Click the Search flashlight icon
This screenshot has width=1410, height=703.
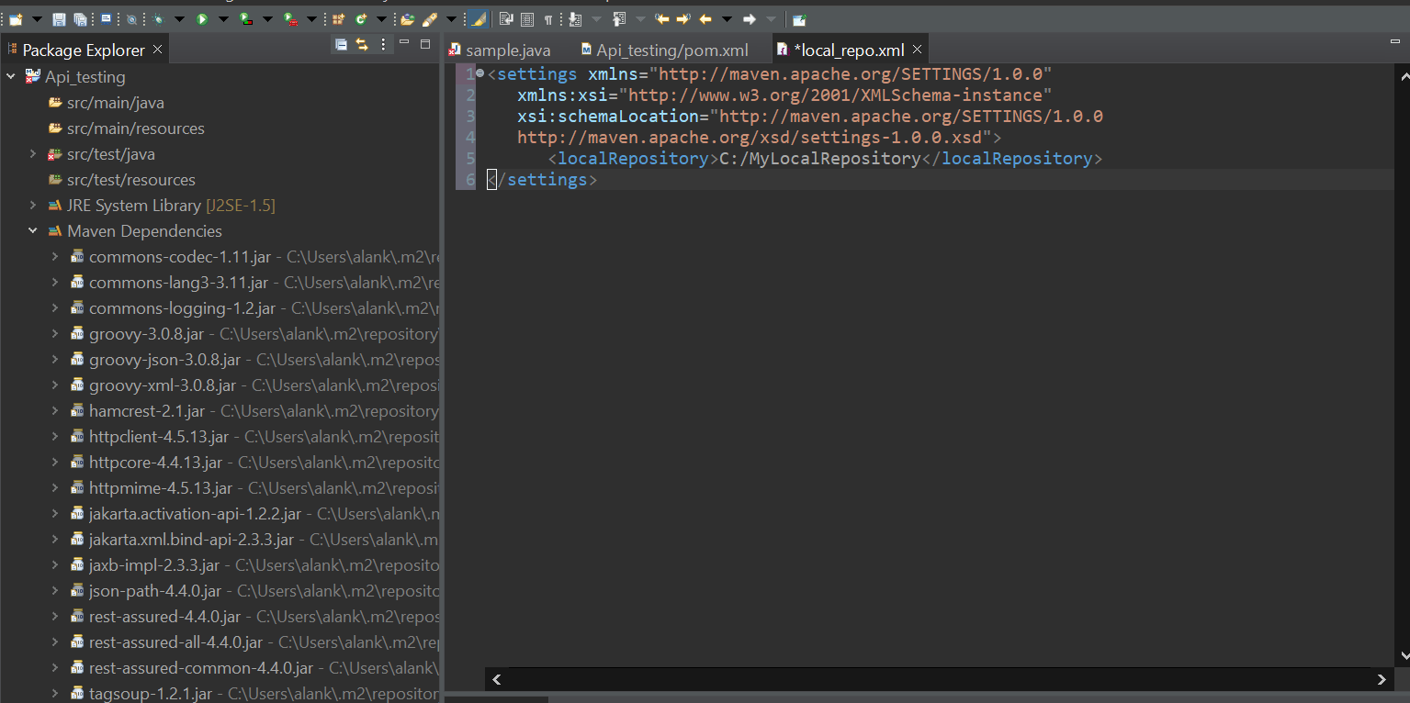(x=429, y=18)
